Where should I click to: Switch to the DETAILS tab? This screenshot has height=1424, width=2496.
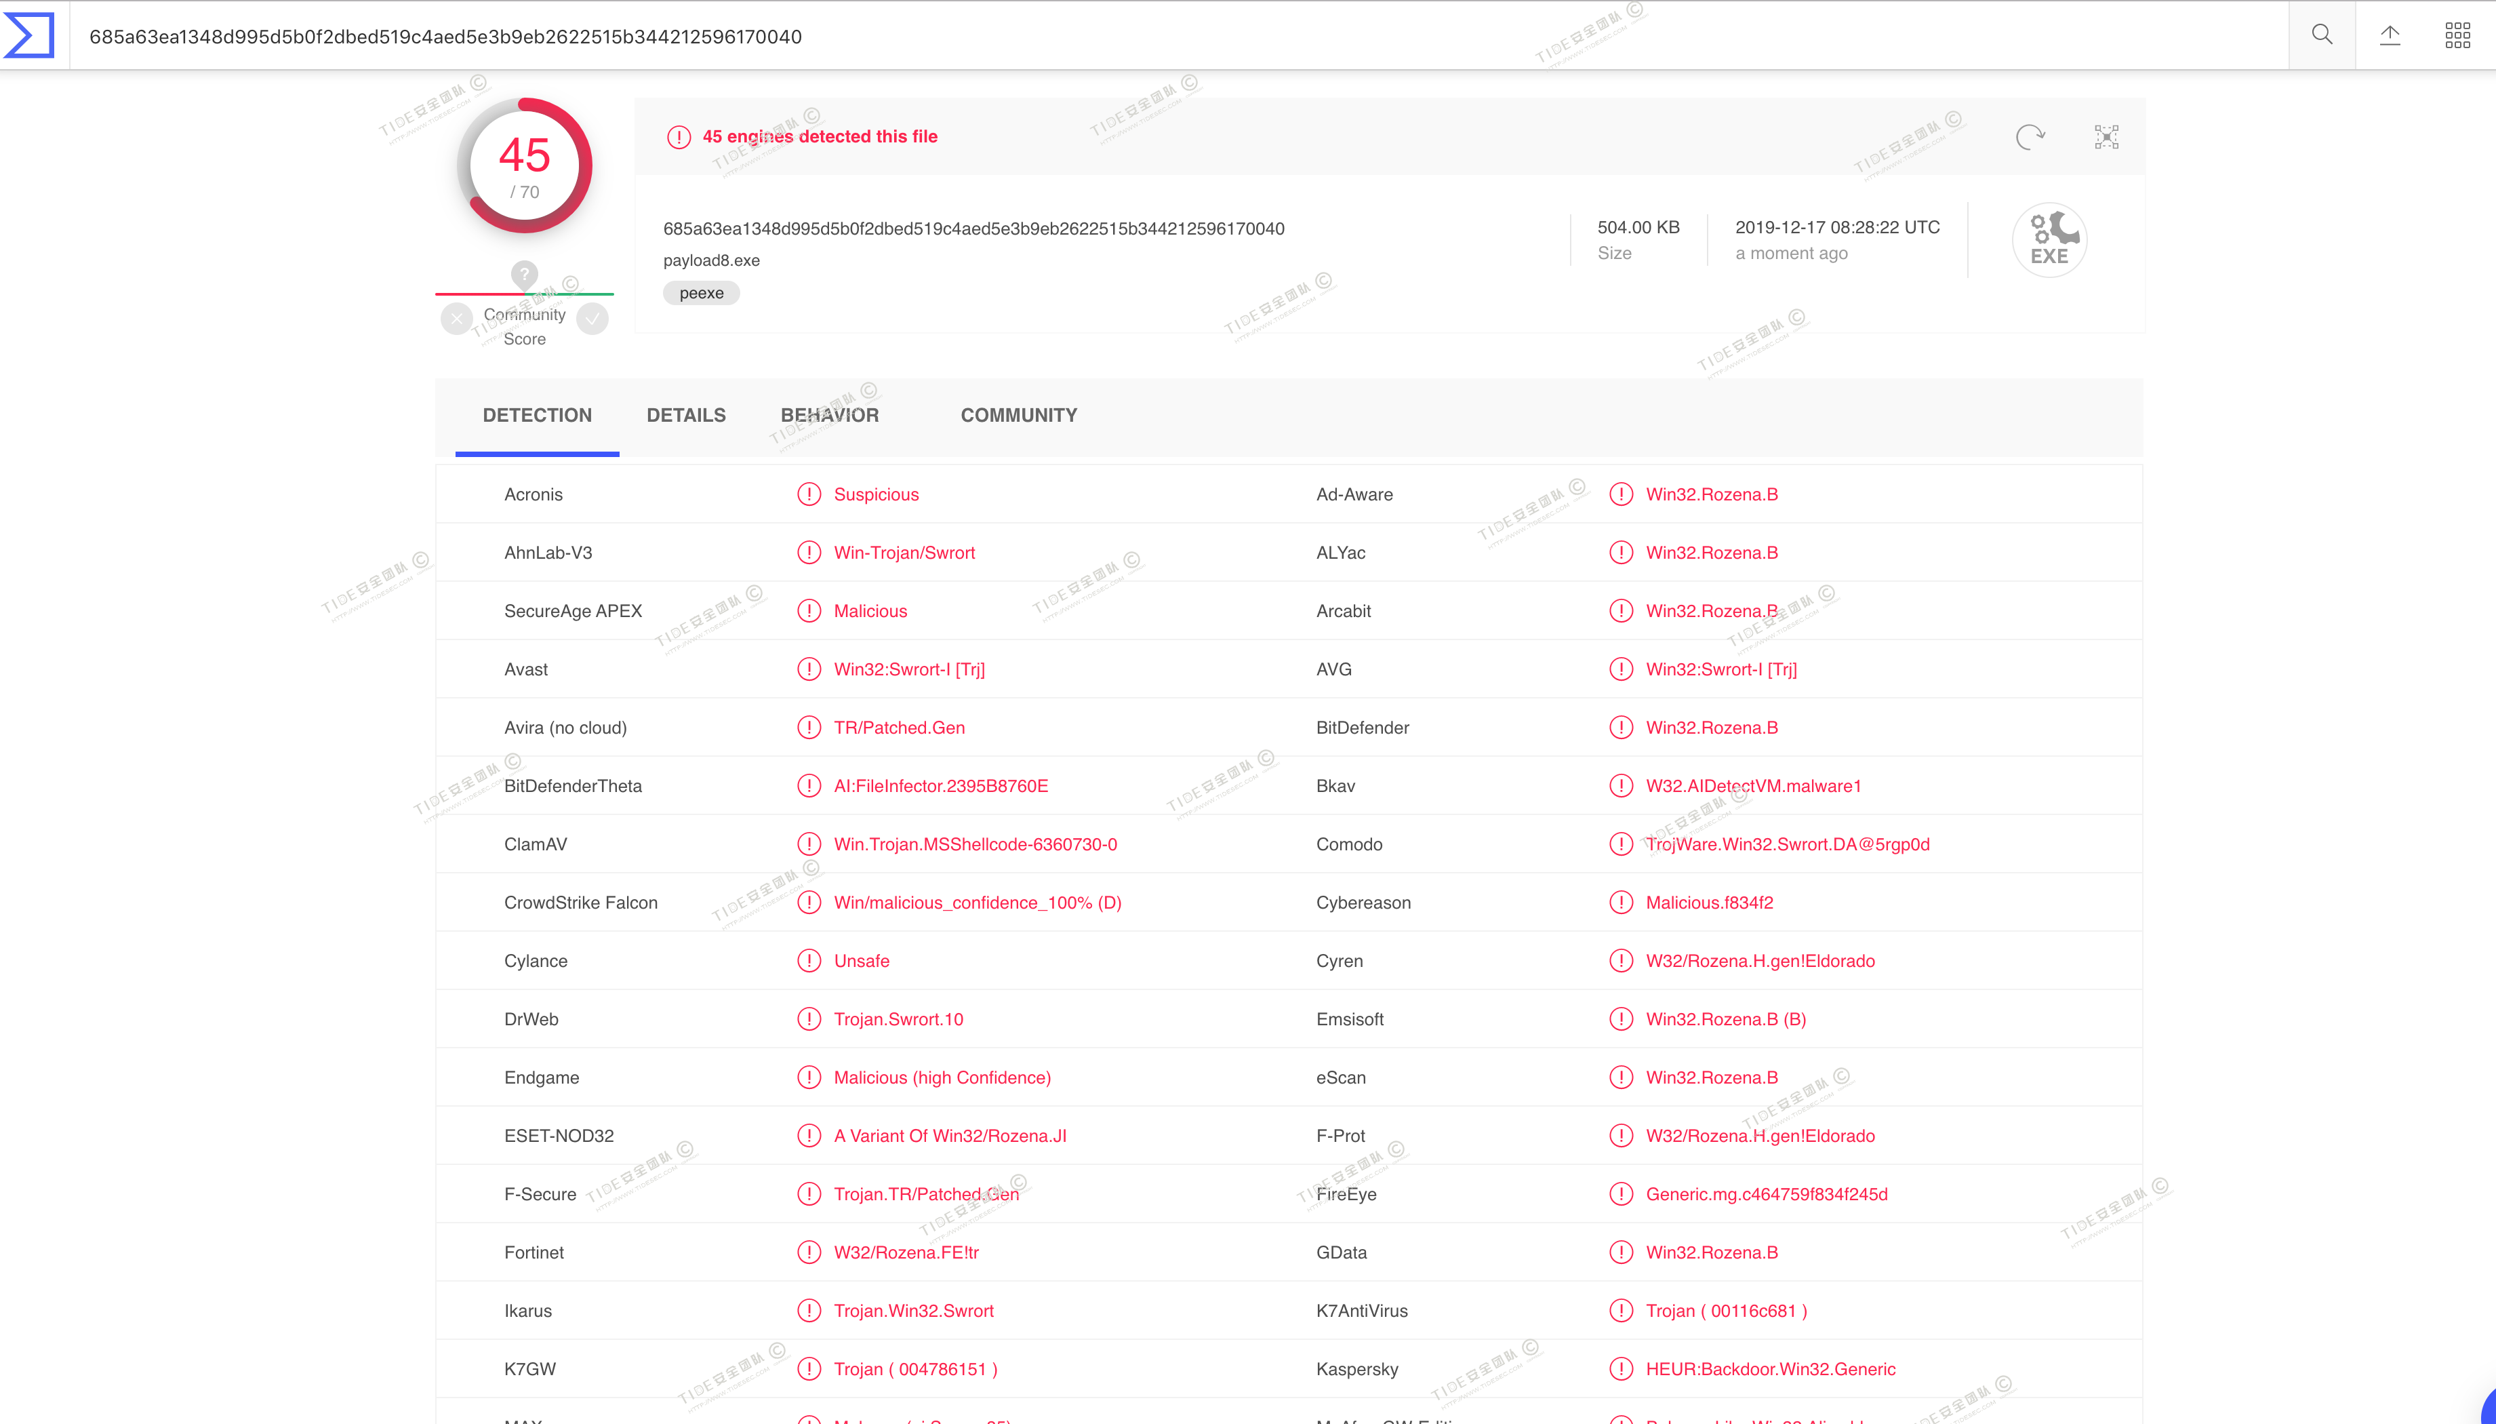coord(685,415)
